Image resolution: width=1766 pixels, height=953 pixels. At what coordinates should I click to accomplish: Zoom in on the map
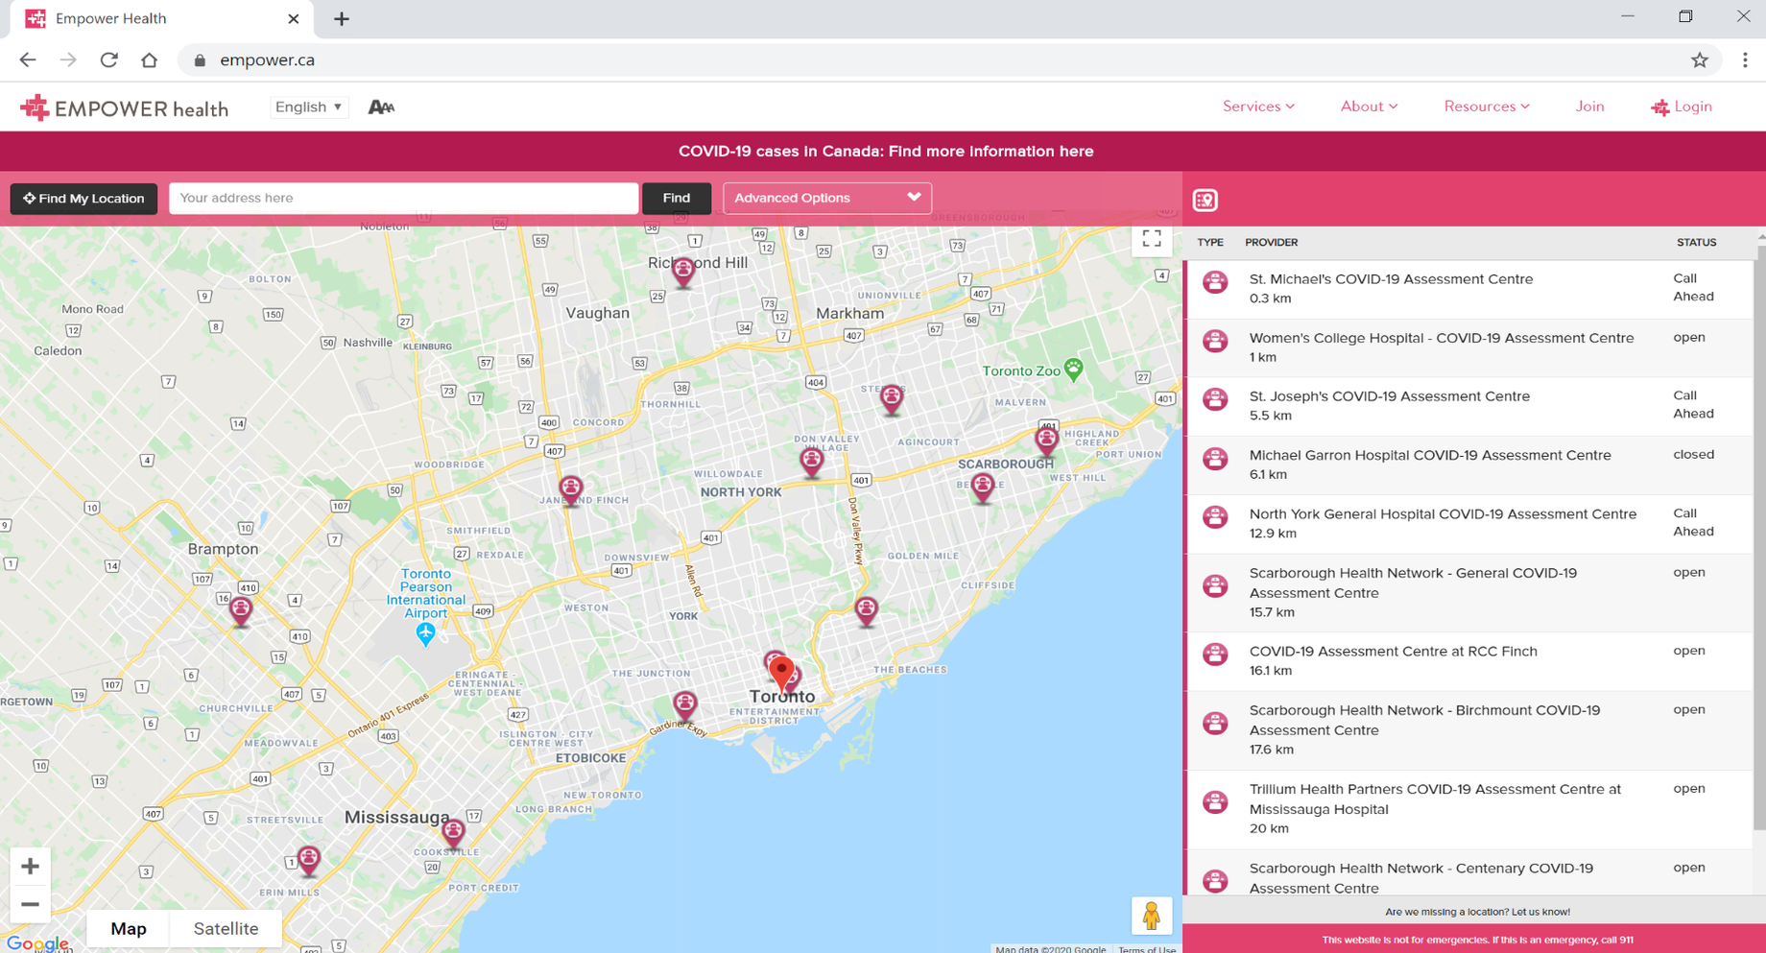30,867
